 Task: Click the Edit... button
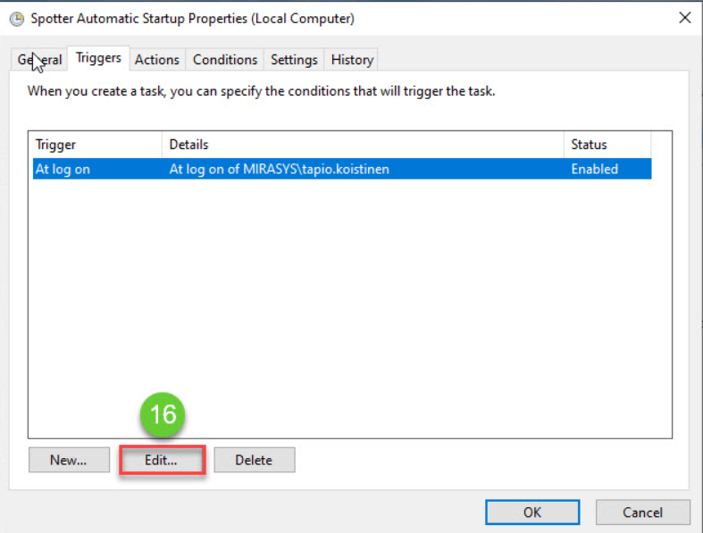pos(162,461)
